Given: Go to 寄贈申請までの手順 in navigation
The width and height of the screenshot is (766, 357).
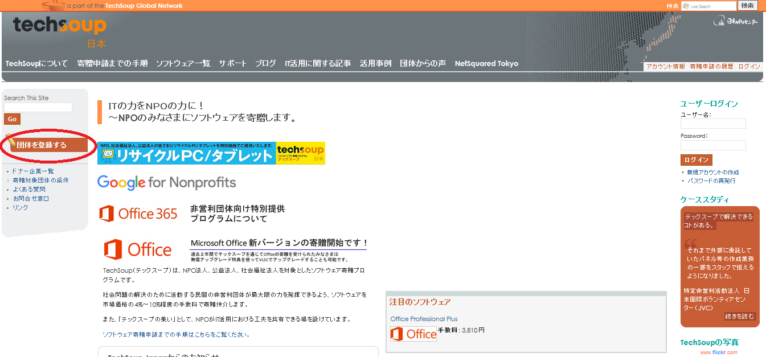Looking at the screenshot, I should (x=112, y=64).
